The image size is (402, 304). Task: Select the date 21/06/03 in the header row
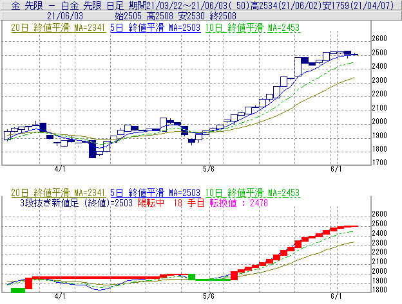click(65, 16)
